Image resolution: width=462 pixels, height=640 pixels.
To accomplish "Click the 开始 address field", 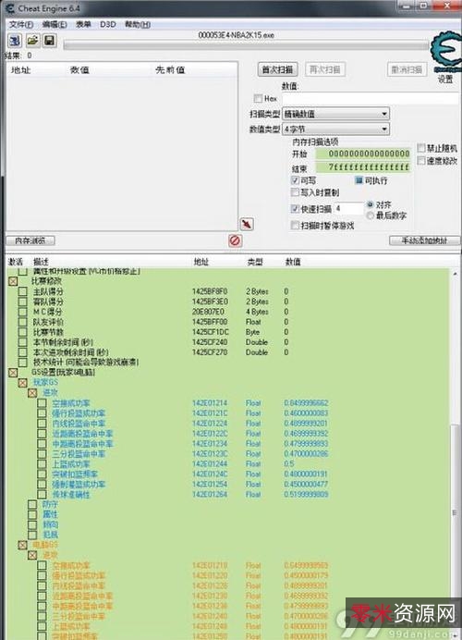I will point(363,154).
